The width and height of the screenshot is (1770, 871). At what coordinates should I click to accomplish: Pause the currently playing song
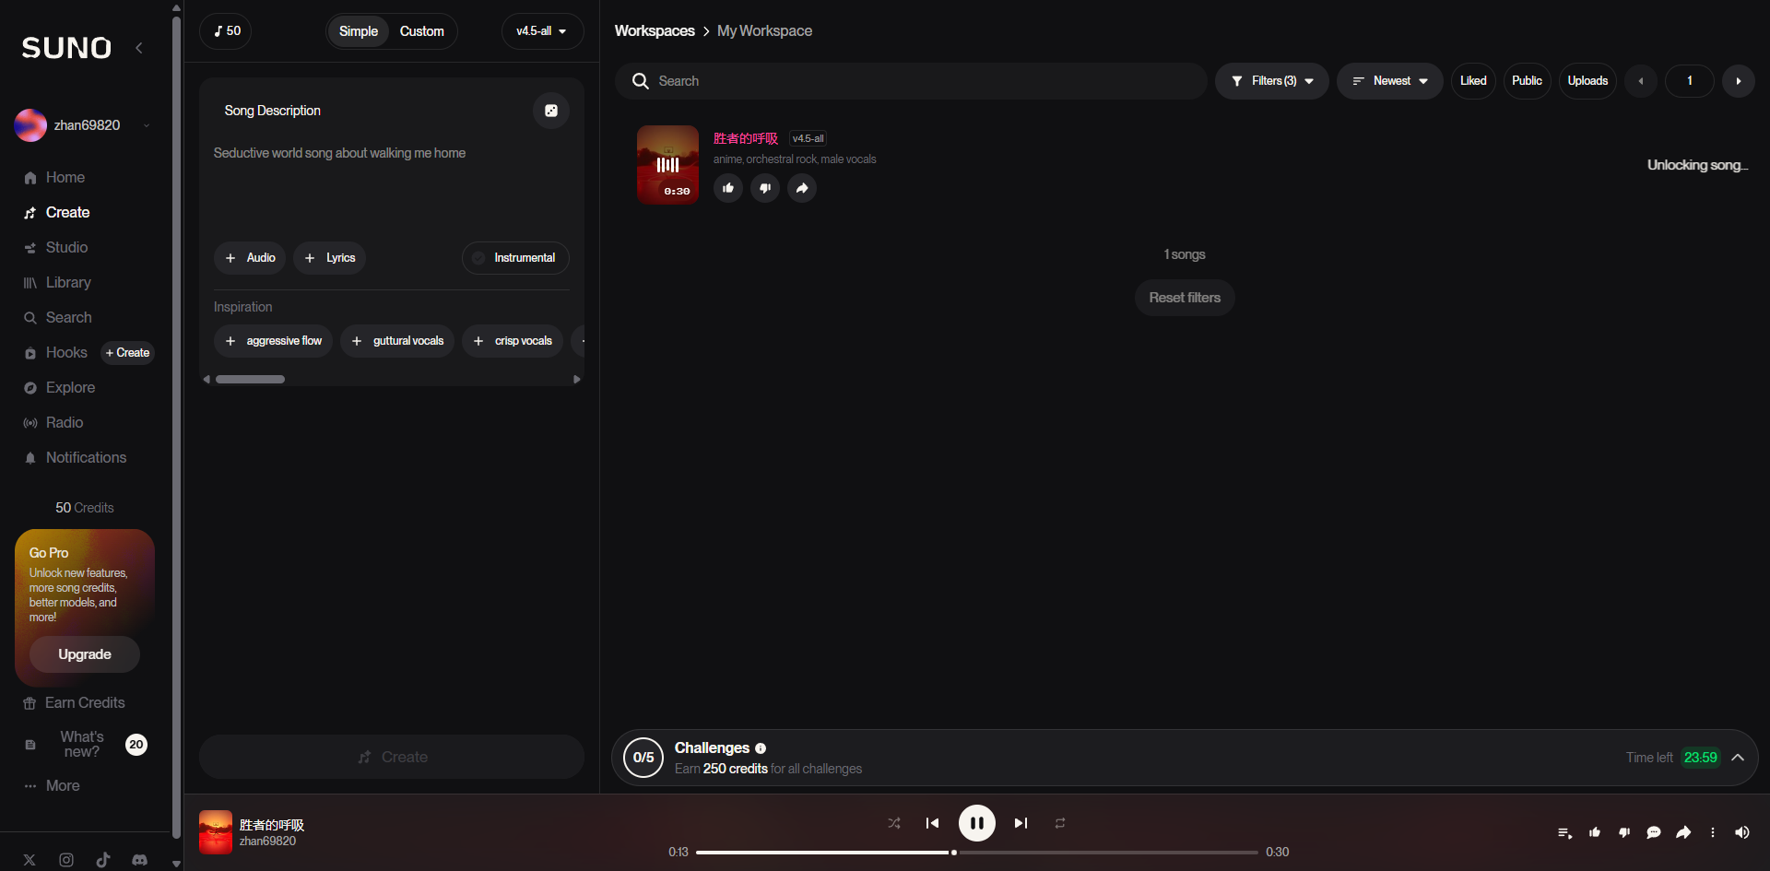[977, 823]
